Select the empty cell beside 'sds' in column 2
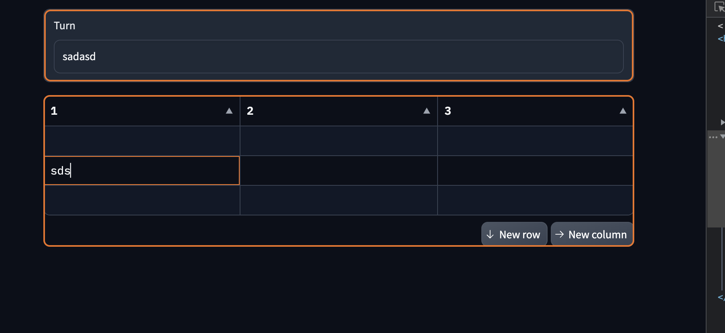 pos(338,170)
